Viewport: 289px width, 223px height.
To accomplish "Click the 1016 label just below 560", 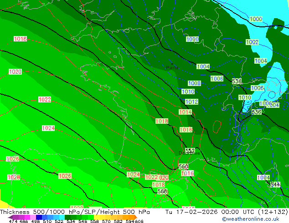I will click(x=187, y=173).
